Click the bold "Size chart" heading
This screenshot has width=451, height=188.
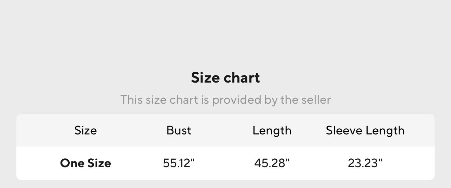click(225, 78)
